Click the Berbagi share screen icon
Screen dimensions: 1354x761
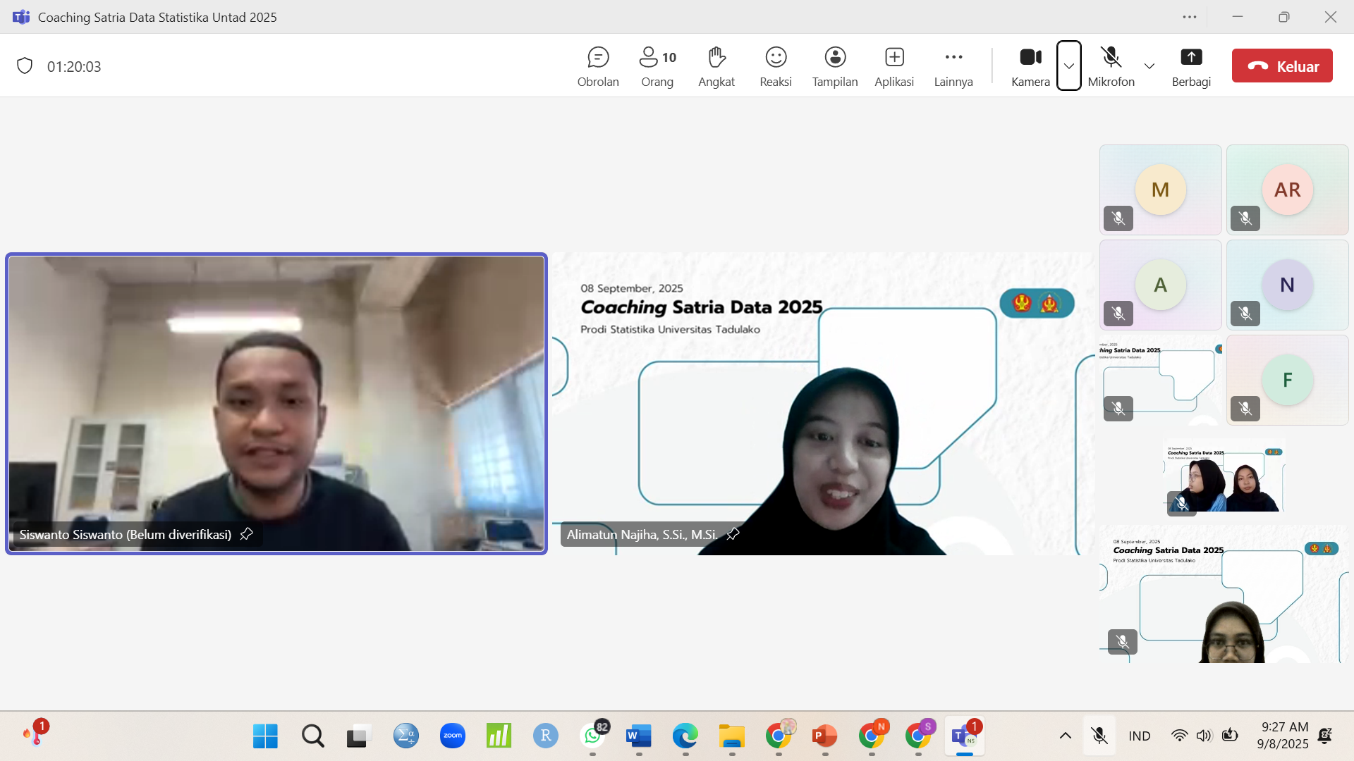click(x=1191, y=58)
